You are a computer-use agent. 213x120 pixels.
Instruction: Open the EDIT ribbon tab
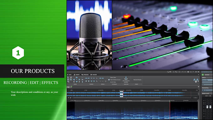pyautogui.click(x=70, y=75)
